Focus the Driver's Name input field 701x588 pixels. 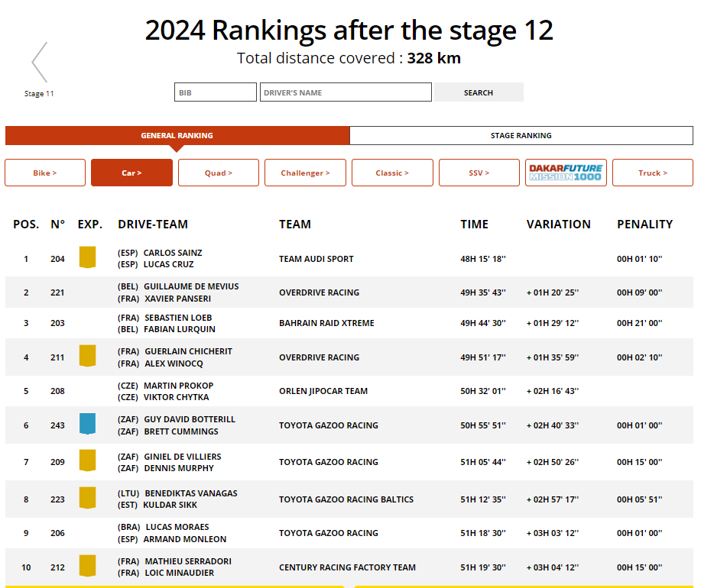346,92
